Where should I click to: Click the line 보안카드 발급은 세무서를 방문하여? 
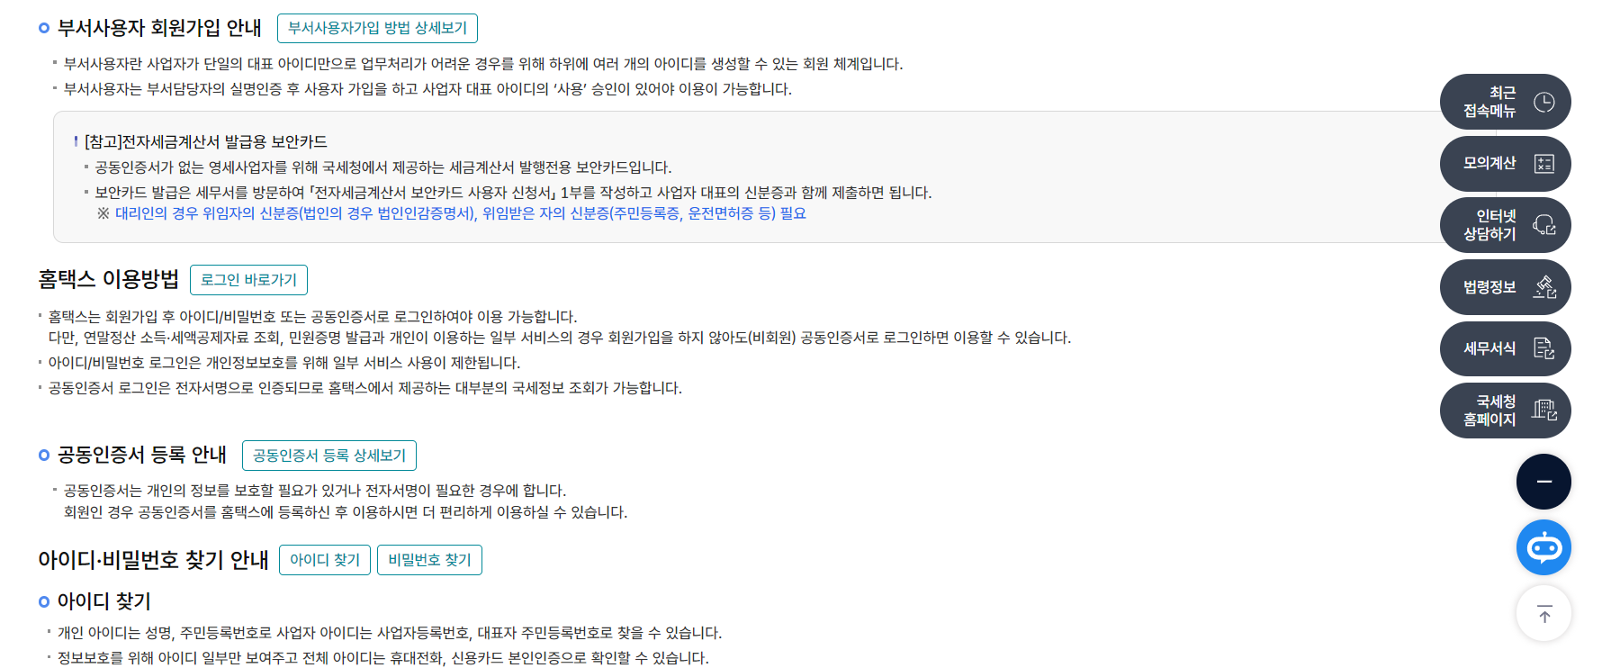[513, 193]
